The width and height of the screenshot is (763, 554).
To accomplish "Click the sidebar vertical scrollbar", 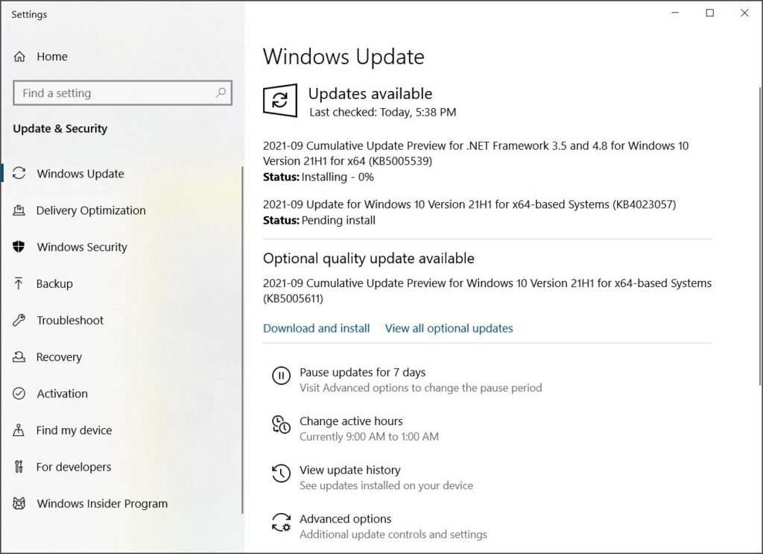I will coord(242,340).
